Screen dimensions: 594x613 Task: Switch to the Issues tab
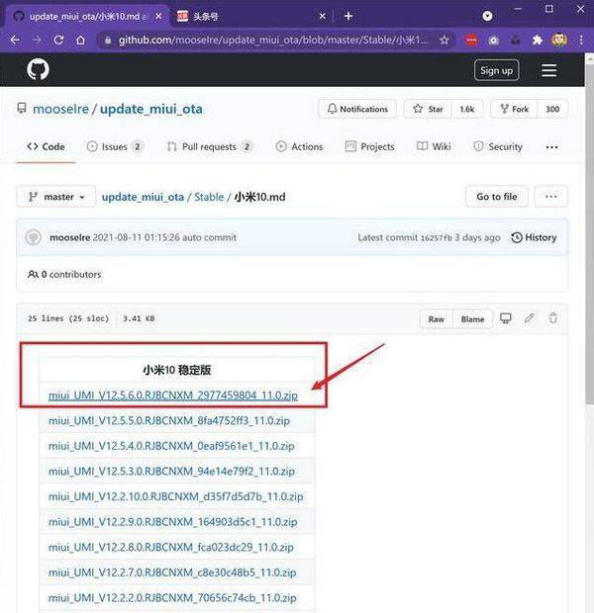pos(114,146)
